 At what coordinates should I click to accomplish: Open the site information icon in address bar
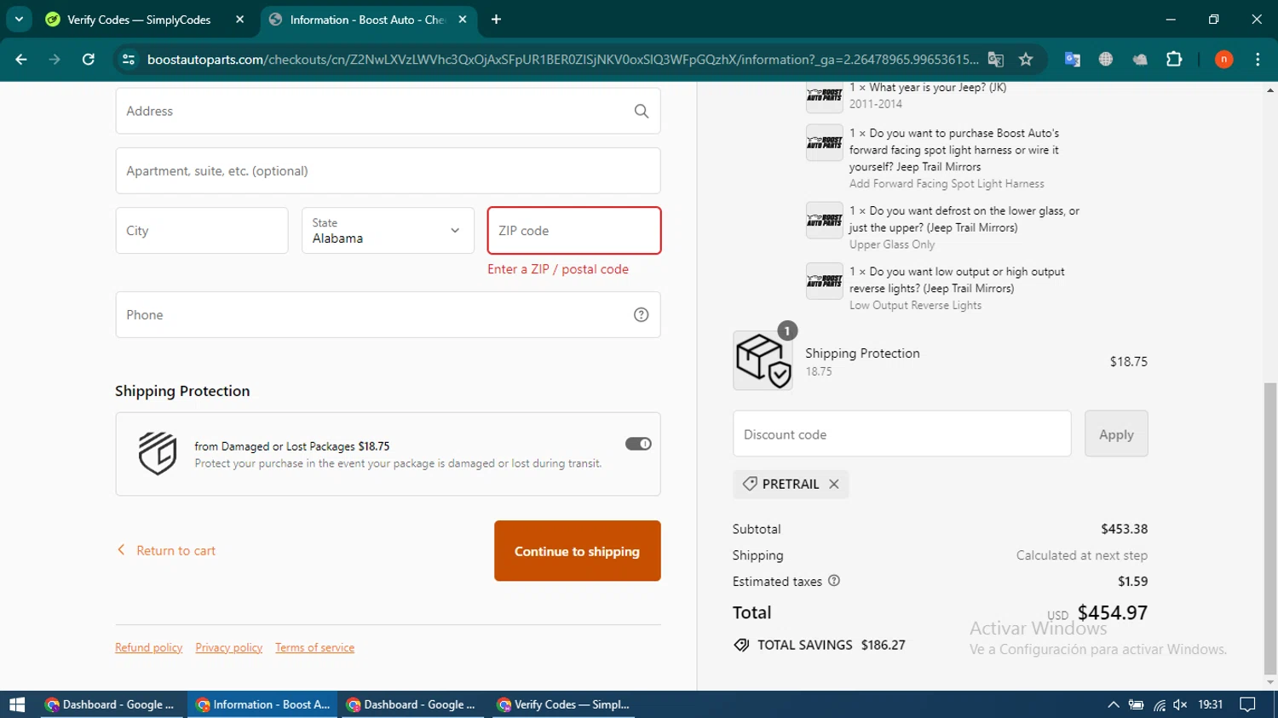coord(129,59)
